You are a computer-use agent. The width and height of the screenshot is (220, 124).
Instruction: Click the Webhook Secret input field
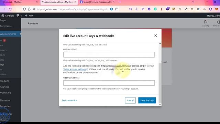pos(109,83)
